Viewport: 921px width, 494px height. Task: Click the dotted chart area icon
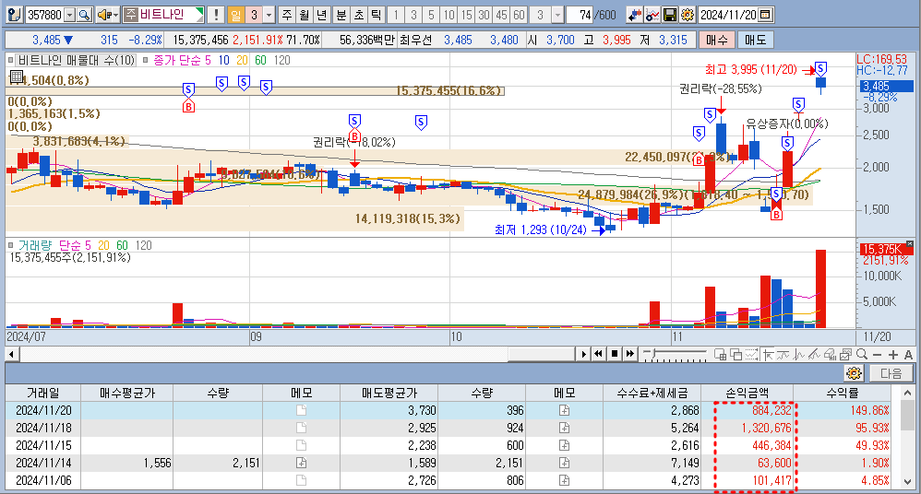751,354
